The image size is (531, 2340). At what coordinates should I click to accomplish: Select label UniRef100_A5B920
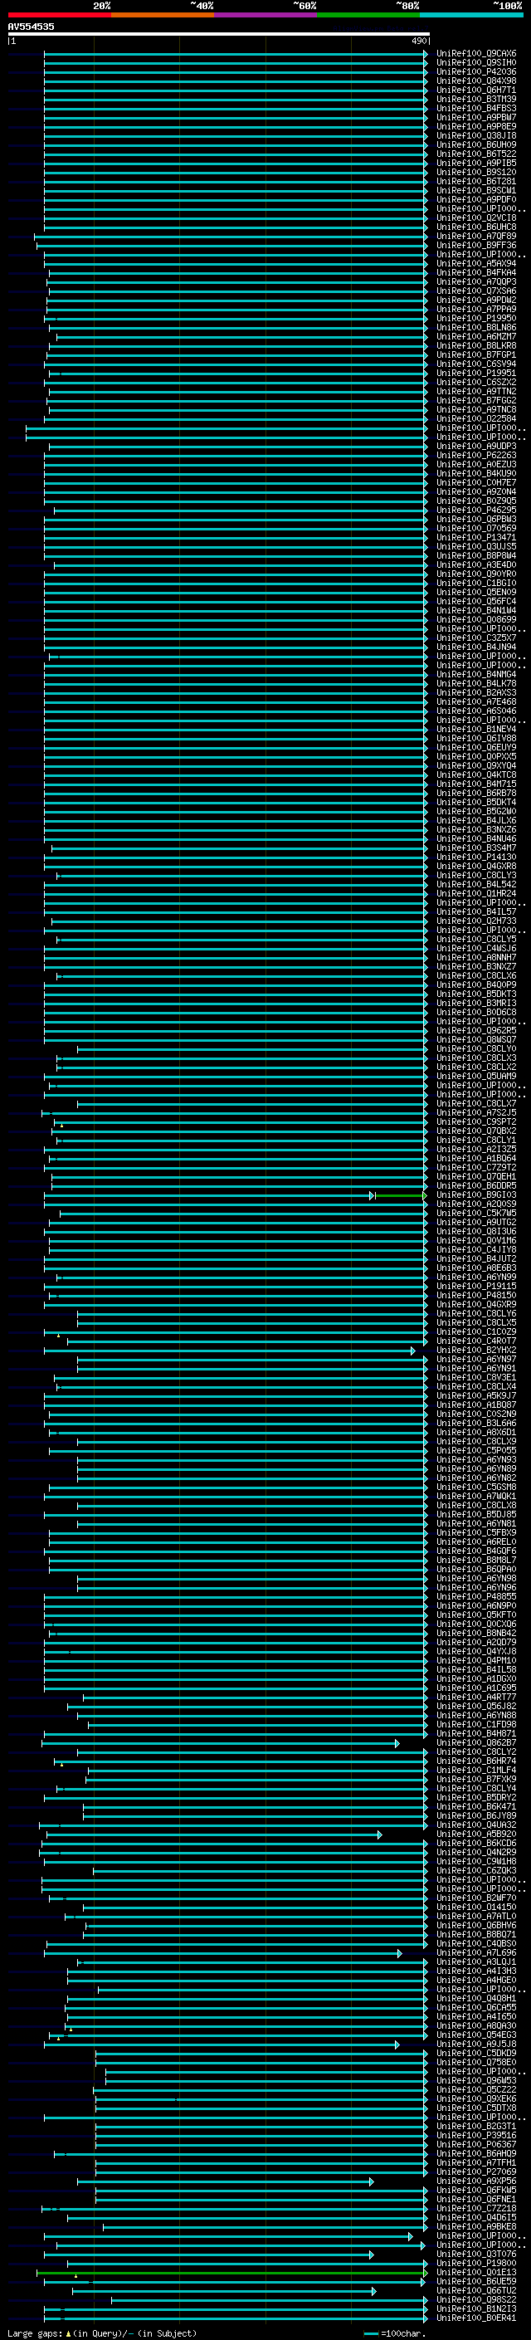[476, 1834]
